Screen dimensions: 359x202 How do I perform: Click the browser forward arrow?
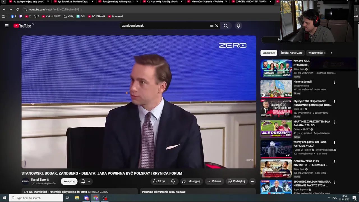tap(11, 10)
